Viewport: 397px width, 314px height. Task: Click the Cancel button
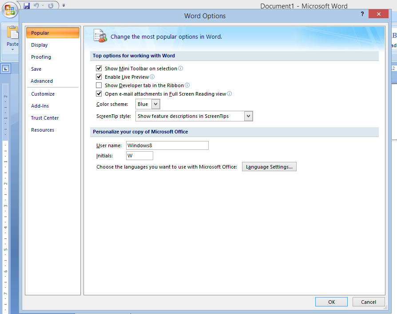[369, 302]
